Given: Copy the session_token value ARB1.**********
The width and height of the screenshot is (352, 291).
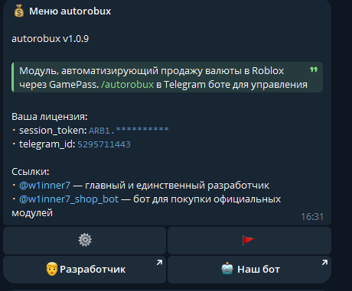Looking at the screenshot, I should point(129,131).
